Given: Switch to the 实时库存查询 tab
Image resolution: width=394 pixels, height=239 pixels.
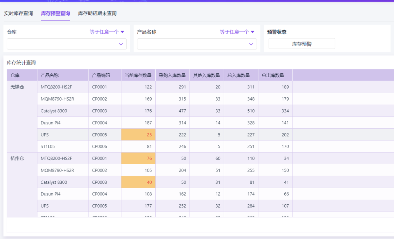Looking at the screenshot, I should (18, 13).
